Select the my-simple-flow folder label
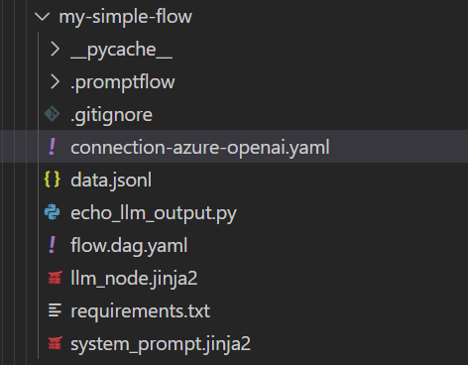The width and height of the screenshot is (468, 365). 125,17
